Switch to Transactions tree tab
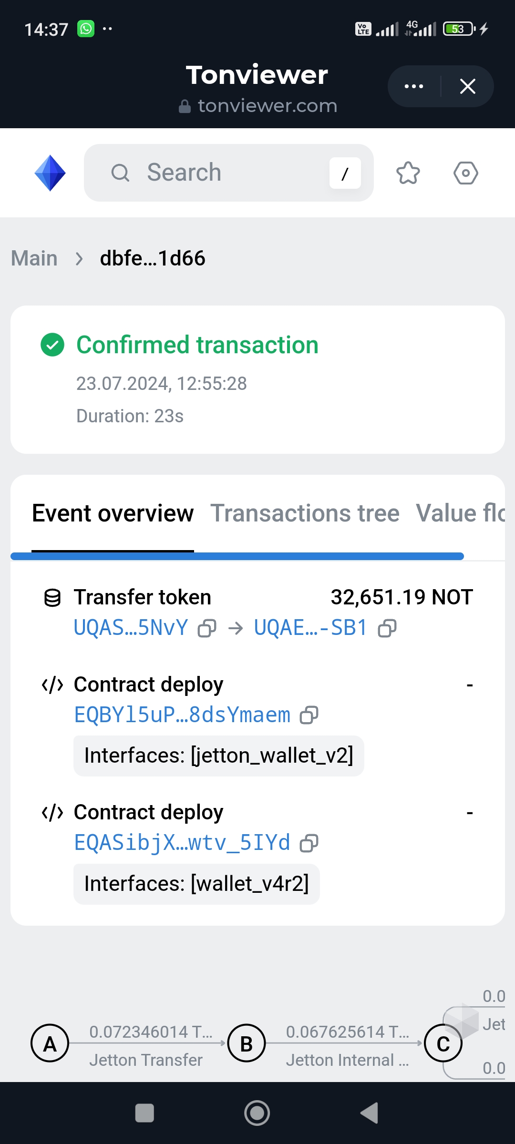 click(x=305, y=513)
